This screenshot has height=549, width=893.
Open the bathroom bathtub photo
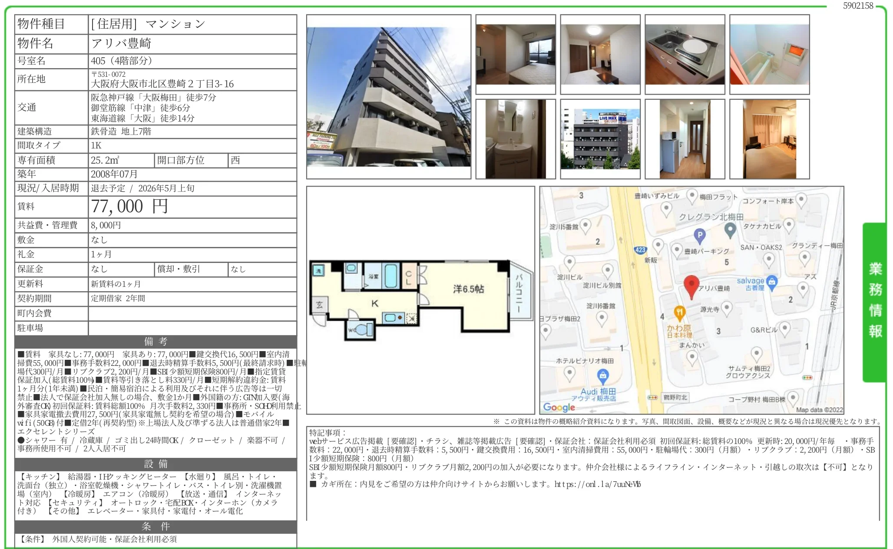769,54
